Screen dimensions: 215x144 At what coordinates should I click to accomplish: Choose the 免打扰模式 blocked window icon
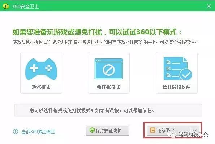[109, 69]
